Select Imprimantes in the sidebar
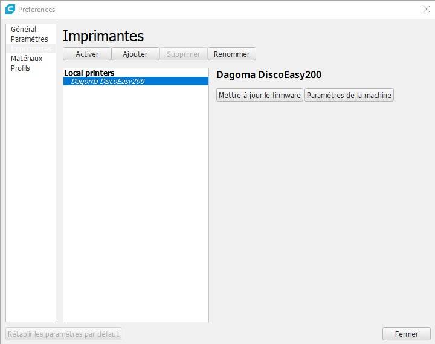Screen dimensions: 435x344 point(31,49)
